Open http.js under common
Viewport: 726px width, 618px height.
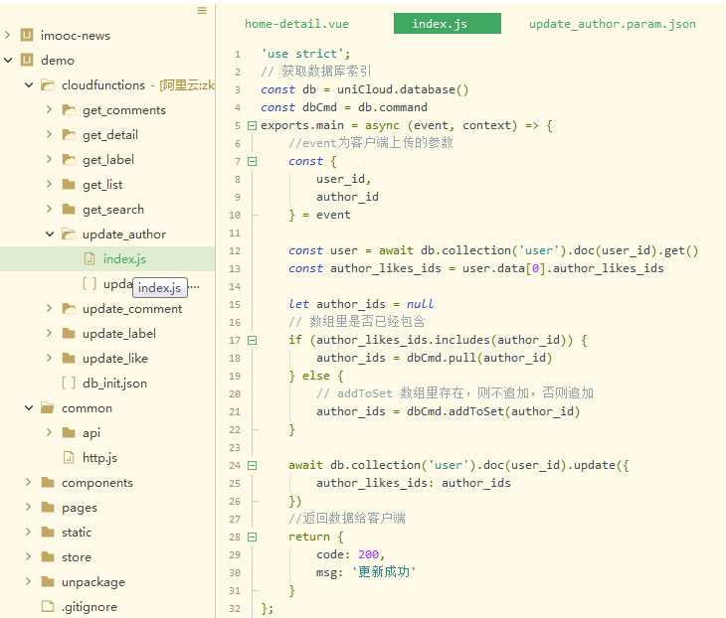tap(99, 457)
